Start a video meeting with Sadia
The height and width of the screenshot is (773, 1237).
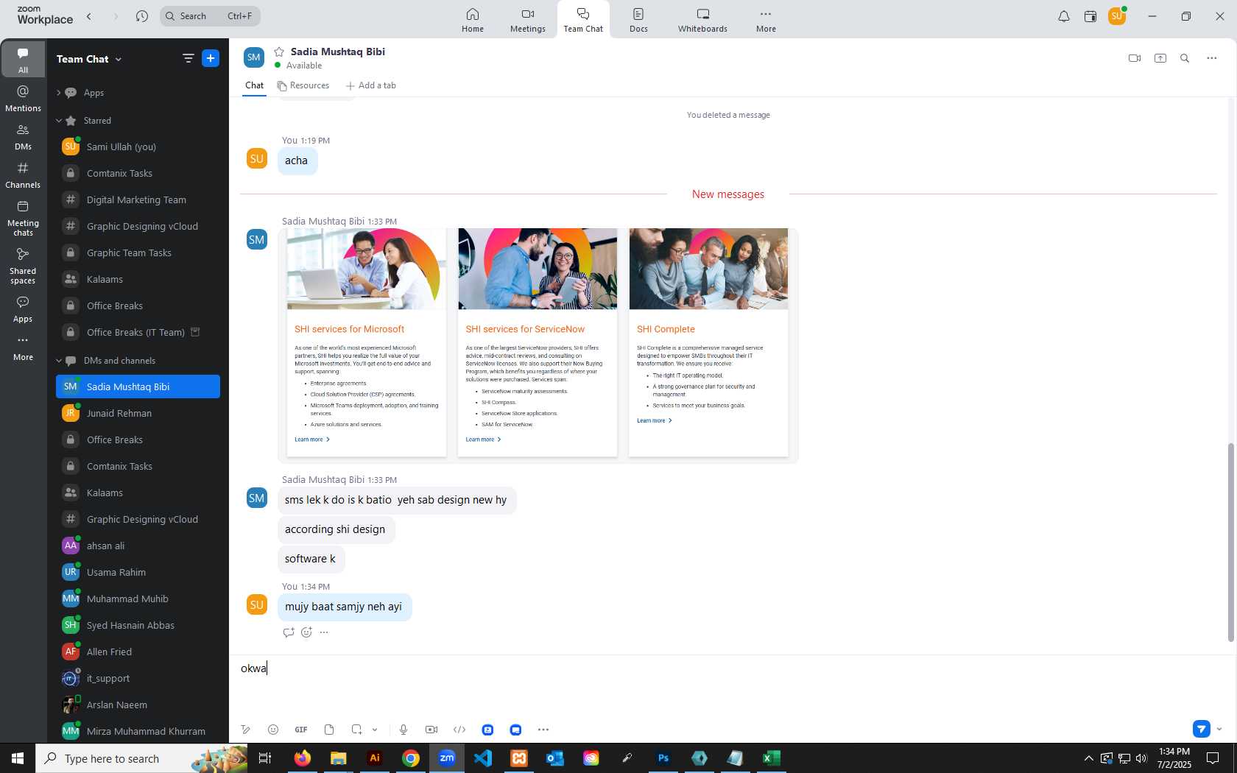pyautogui.click(x=1135, y=58)
